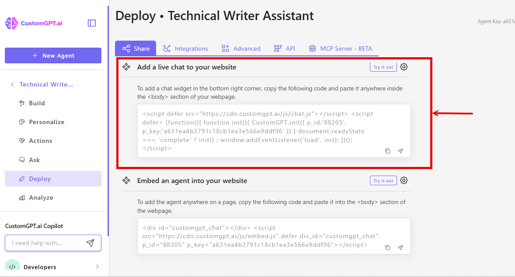Viewport: 515px width, 277px height.
Task: Click the page title 'Deploy • Technical Writer Assistant'
Action: coord(215,16)
